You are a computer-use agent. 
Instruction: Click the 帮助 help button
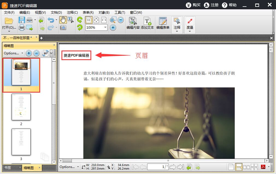[x=229, y=5]
